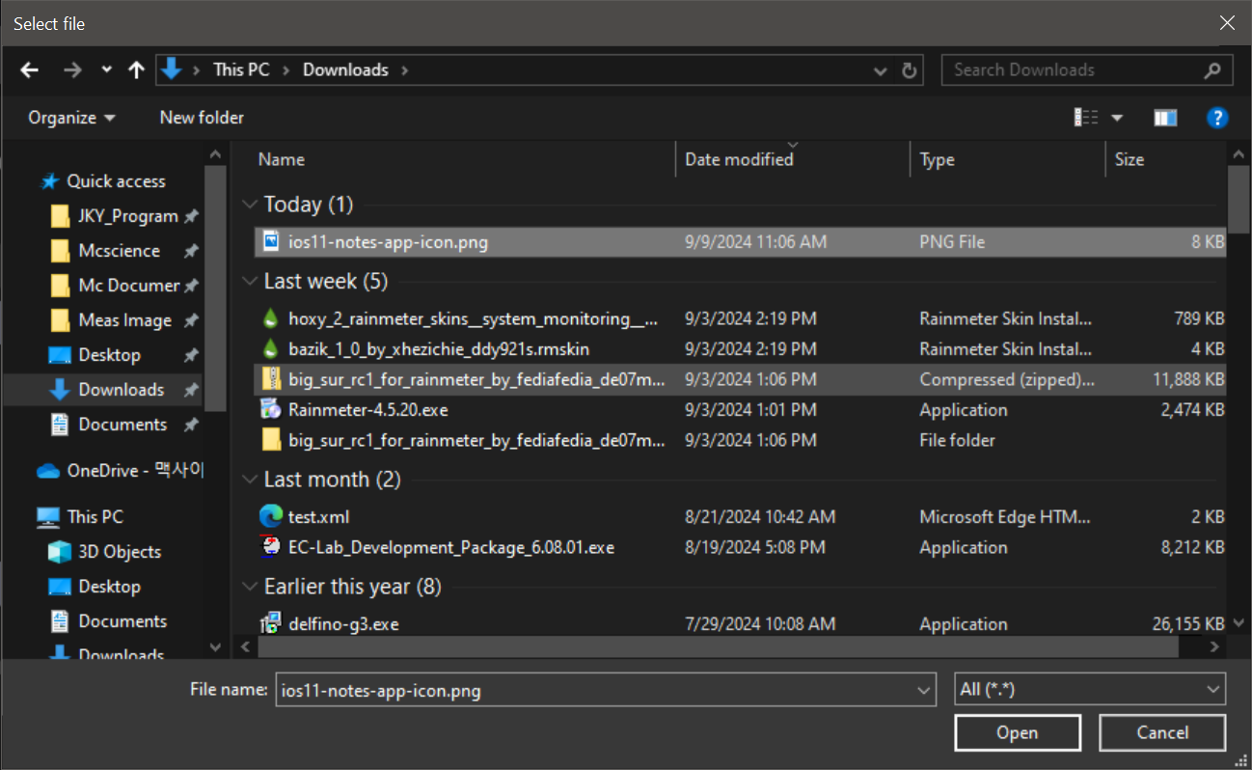Select pinned Downloads under Quick access
This screenshot has height=770, width=1252.
tap(121, 390)
